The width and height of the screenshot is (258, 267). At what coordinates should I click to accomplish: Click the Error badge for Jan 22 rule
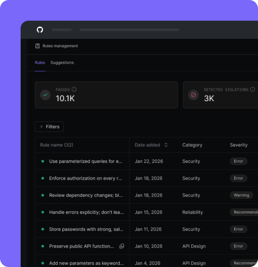tap(238, 162)
